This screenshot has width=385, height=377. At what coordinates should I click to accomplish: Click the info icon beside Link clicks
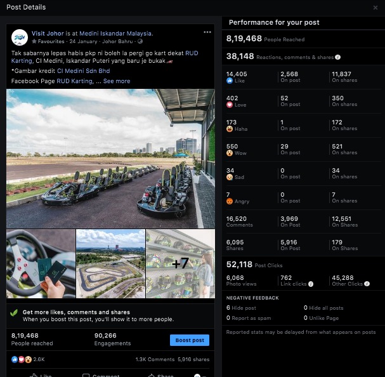[x=311, y=284]
